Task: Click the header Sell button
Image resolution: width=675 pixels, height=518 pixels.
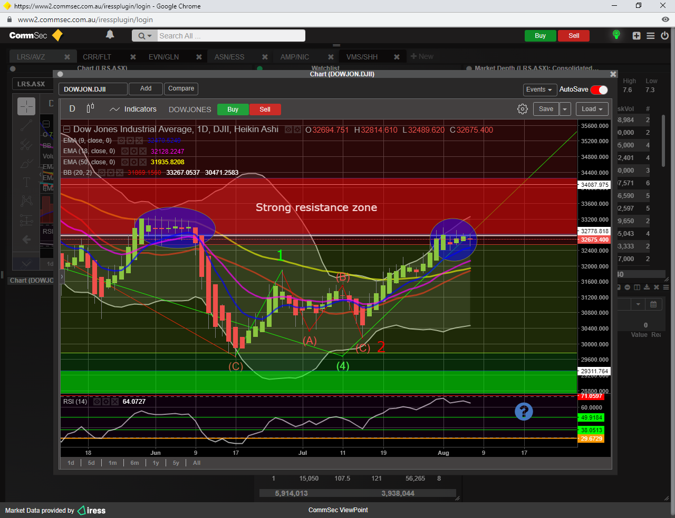Action: pos(574,36)
